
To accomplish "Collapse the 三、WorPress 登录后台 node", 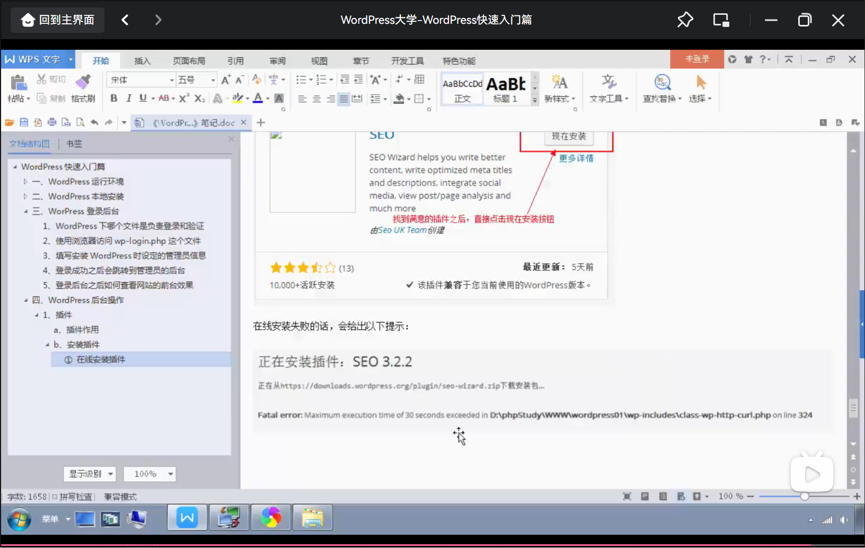I will [x=25, y=211].
